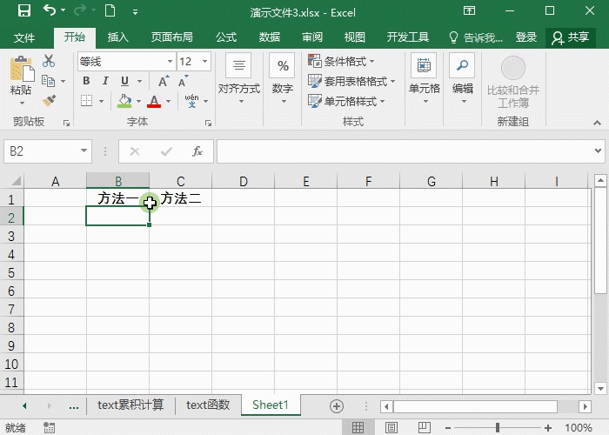The height and width of the screenshot is (435, 609).
Task: Open the 单元格 cells group
Action: coord(425,80)
